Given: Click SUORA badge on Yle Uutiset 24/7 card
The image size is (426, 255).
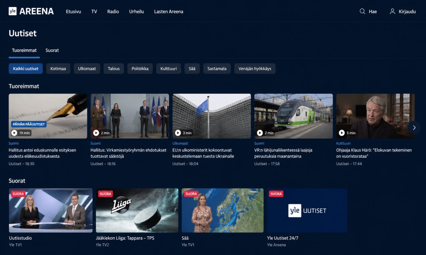Looking at the screenshot, I should [276, 194].
